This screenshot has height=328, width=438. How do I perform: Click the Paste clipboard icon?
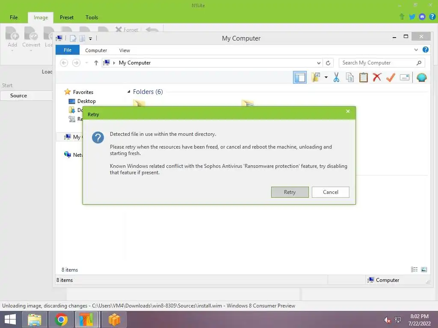364,77
